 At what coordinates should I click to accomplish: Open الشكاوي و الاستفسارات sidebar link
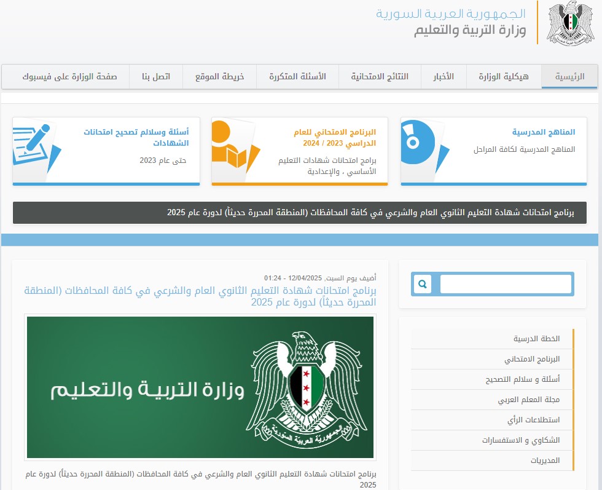click(x=521, y=440)
